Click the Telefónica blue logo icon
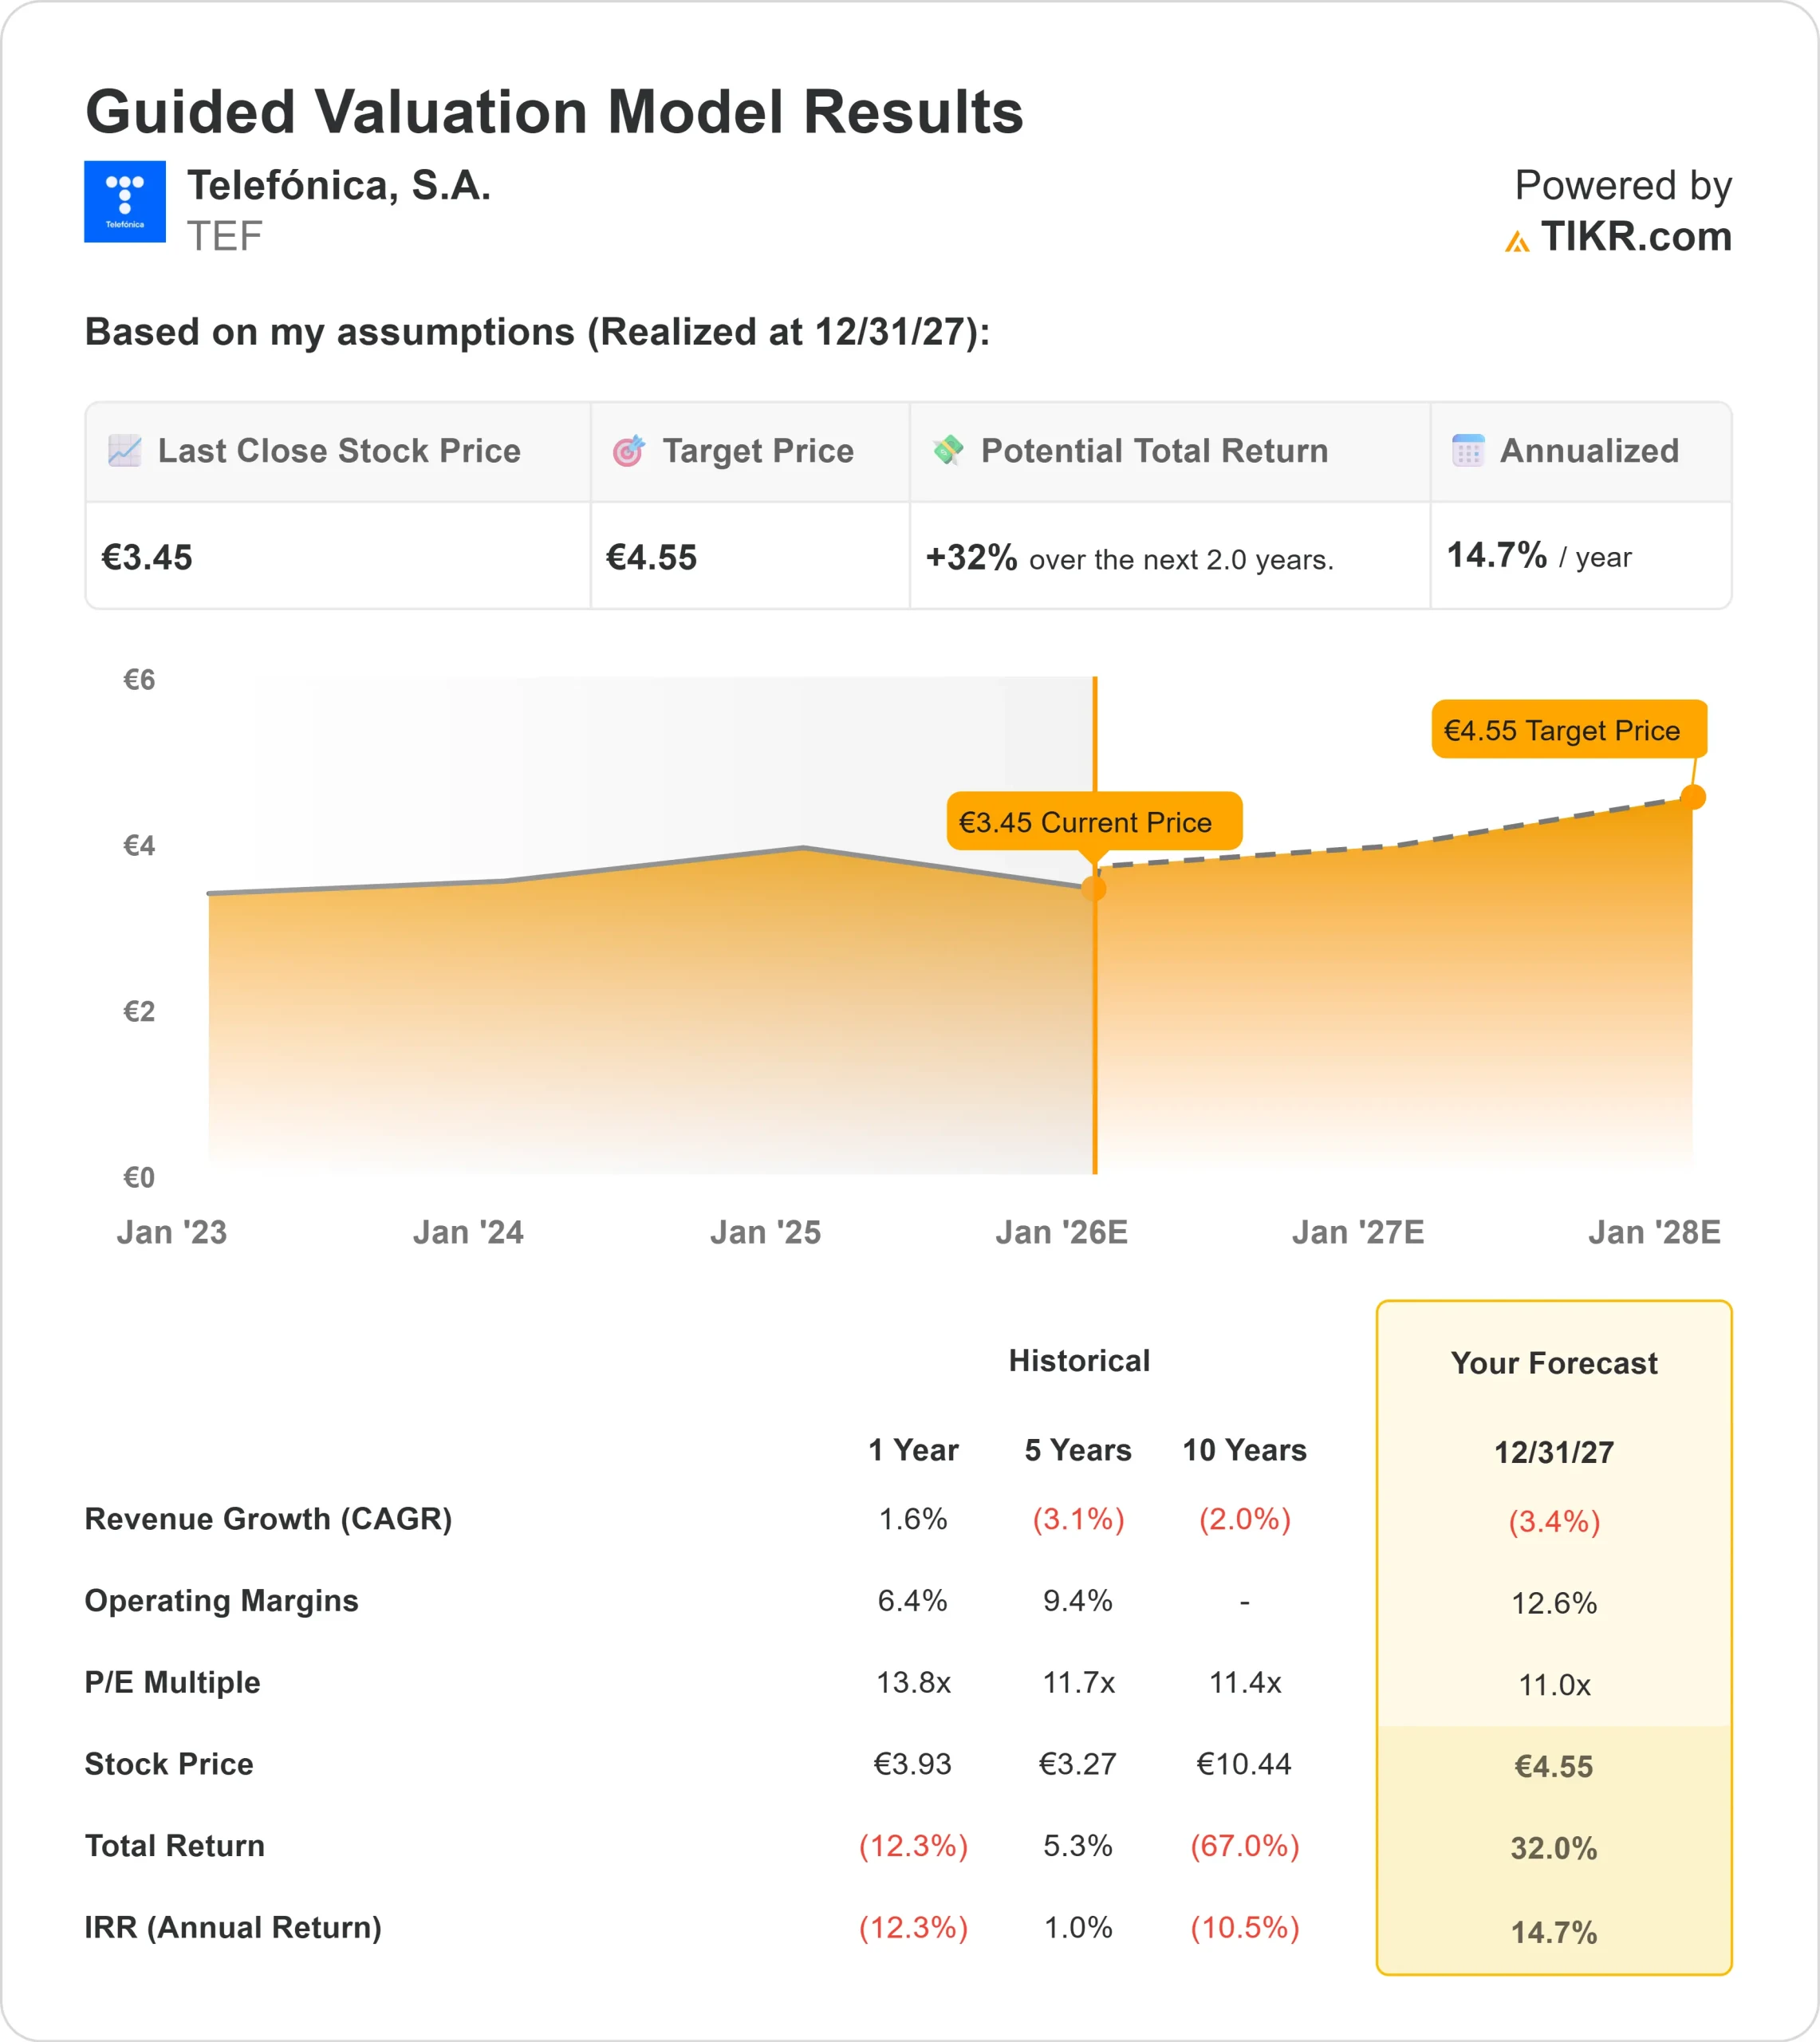This screenshot has height=2042, width=1820. point(124,201)
